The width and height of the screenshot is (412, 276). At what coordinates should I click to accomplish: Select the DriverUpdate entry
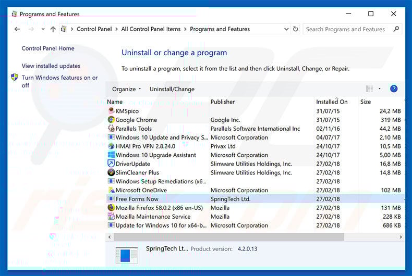click(255, 164)
